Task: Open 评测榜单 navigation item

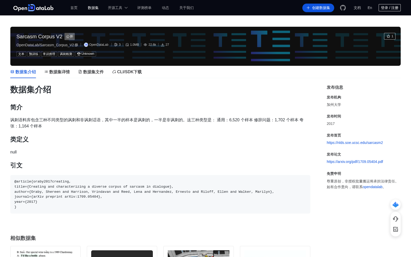Action: pos(144,8)
